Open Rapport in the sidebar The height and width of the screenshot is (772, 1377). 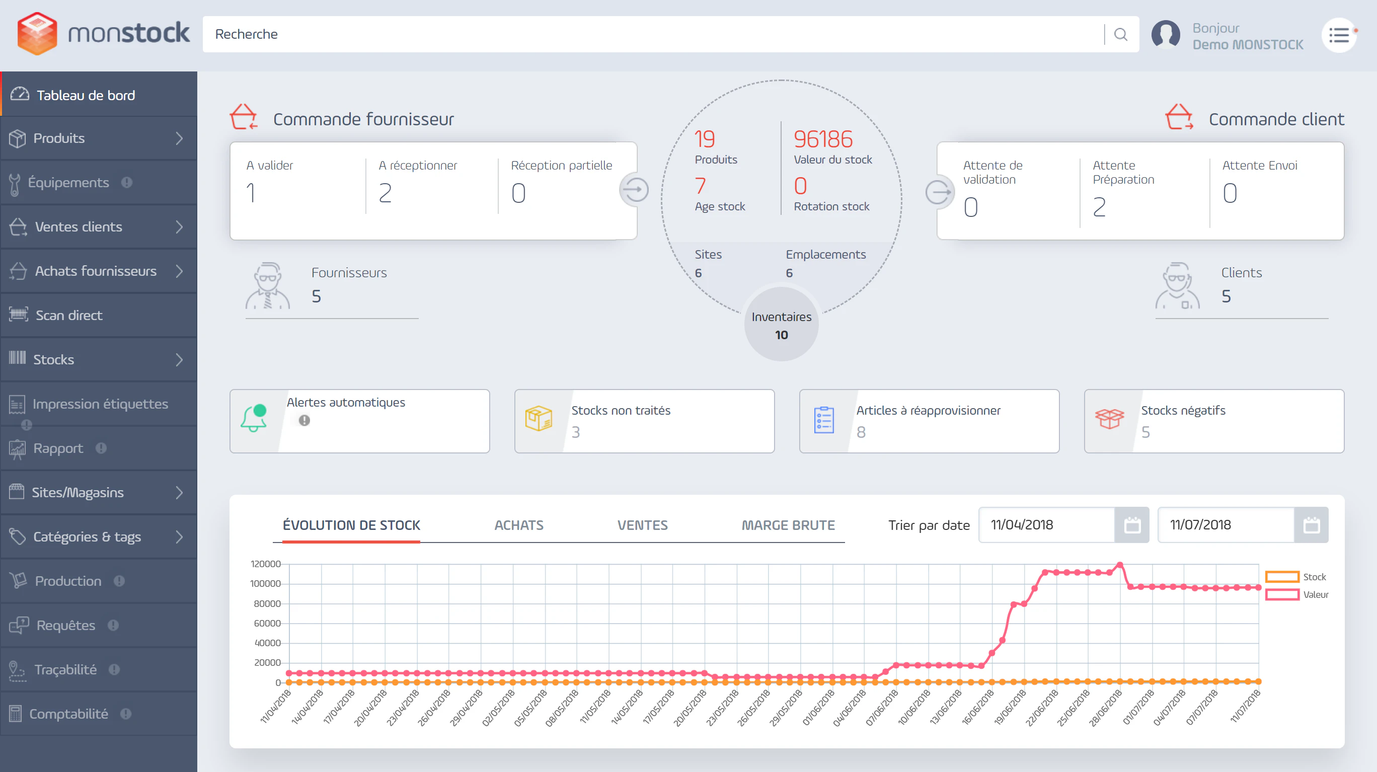click(98, 448)
